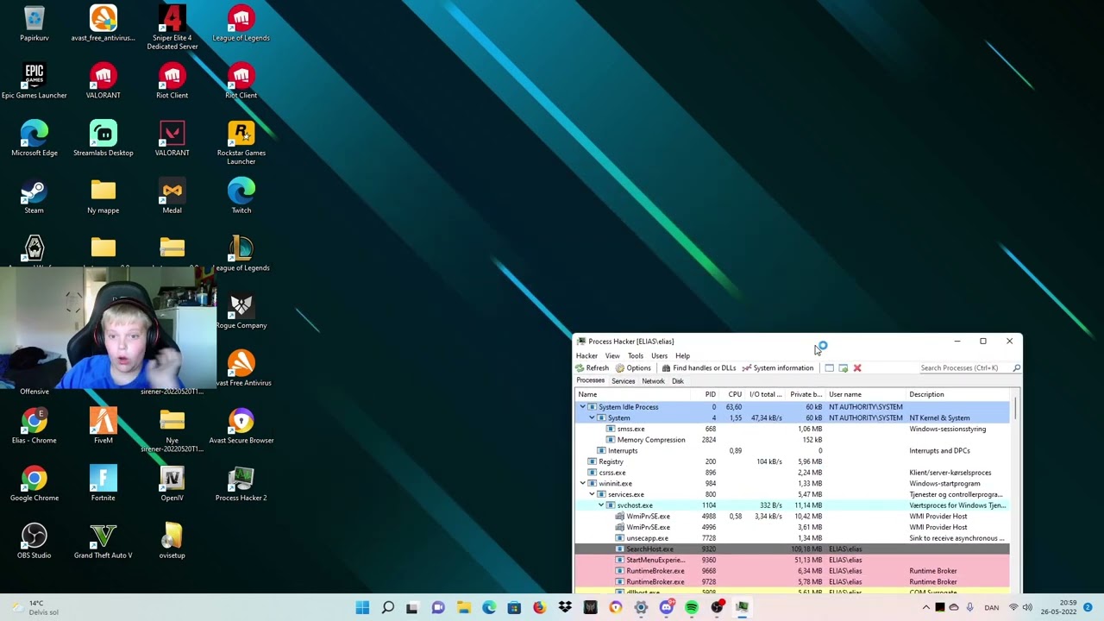
Task: Open System information
Action: click(x=777, y=368)
